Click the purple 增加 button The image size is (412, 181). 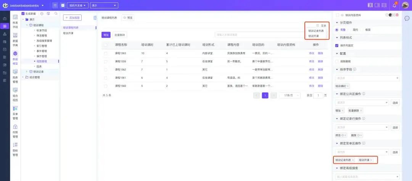pyautogui.click(x=106, y=35)
